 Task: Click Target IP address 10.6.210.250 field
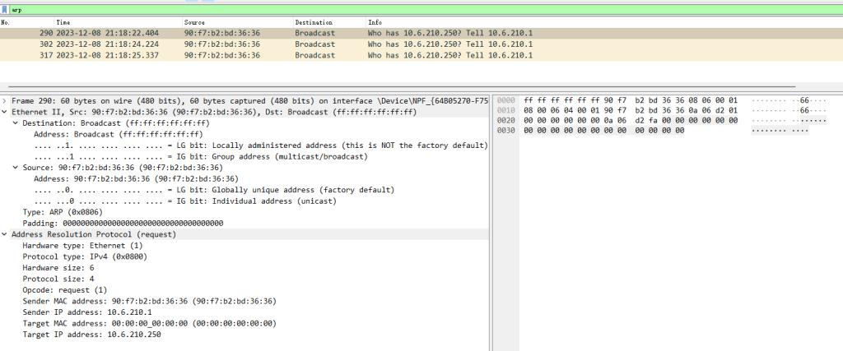pos(91,335)
